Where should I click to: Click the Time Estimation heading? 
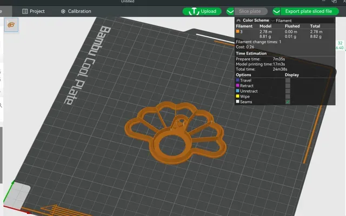[x=251, y=53]
